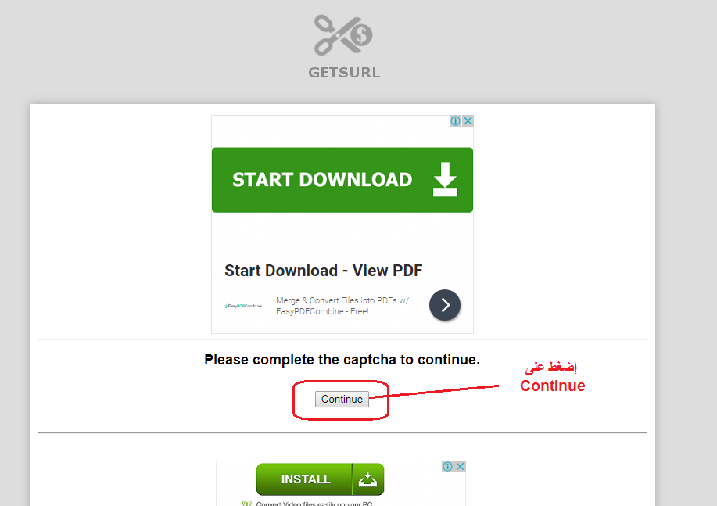Click the Merge & Convert Files description
The width and height of the screenshot is (717, 506).
[x=342, y=306]
